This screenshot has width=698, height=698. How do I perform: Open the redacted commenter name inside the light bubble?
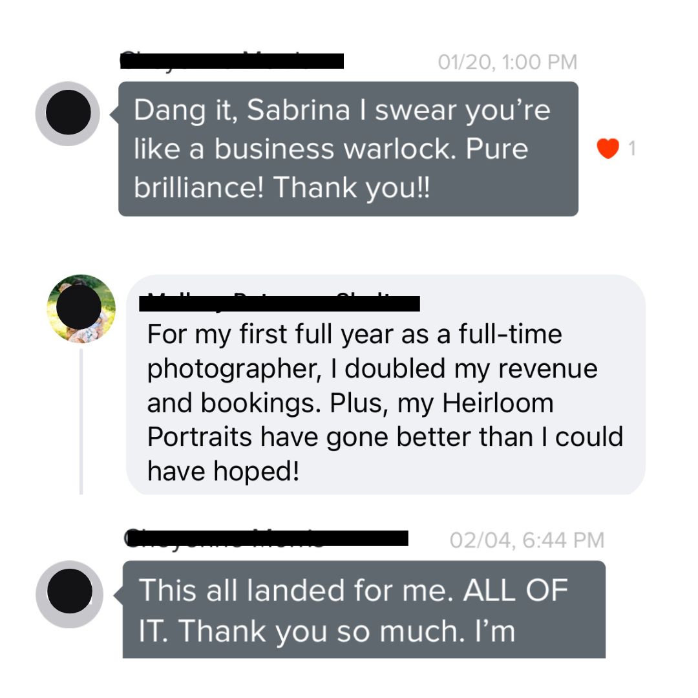pyautogui.click(x=279, y=302)
